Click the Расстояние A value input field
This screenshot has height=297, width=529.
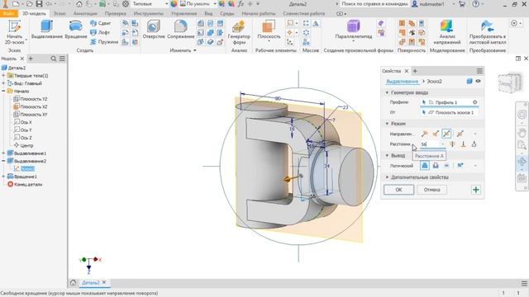click(x=429, y=144)
